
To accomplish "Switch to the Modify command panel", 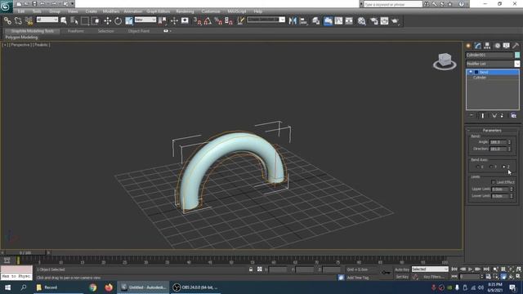I will click(x=477, y=46).
